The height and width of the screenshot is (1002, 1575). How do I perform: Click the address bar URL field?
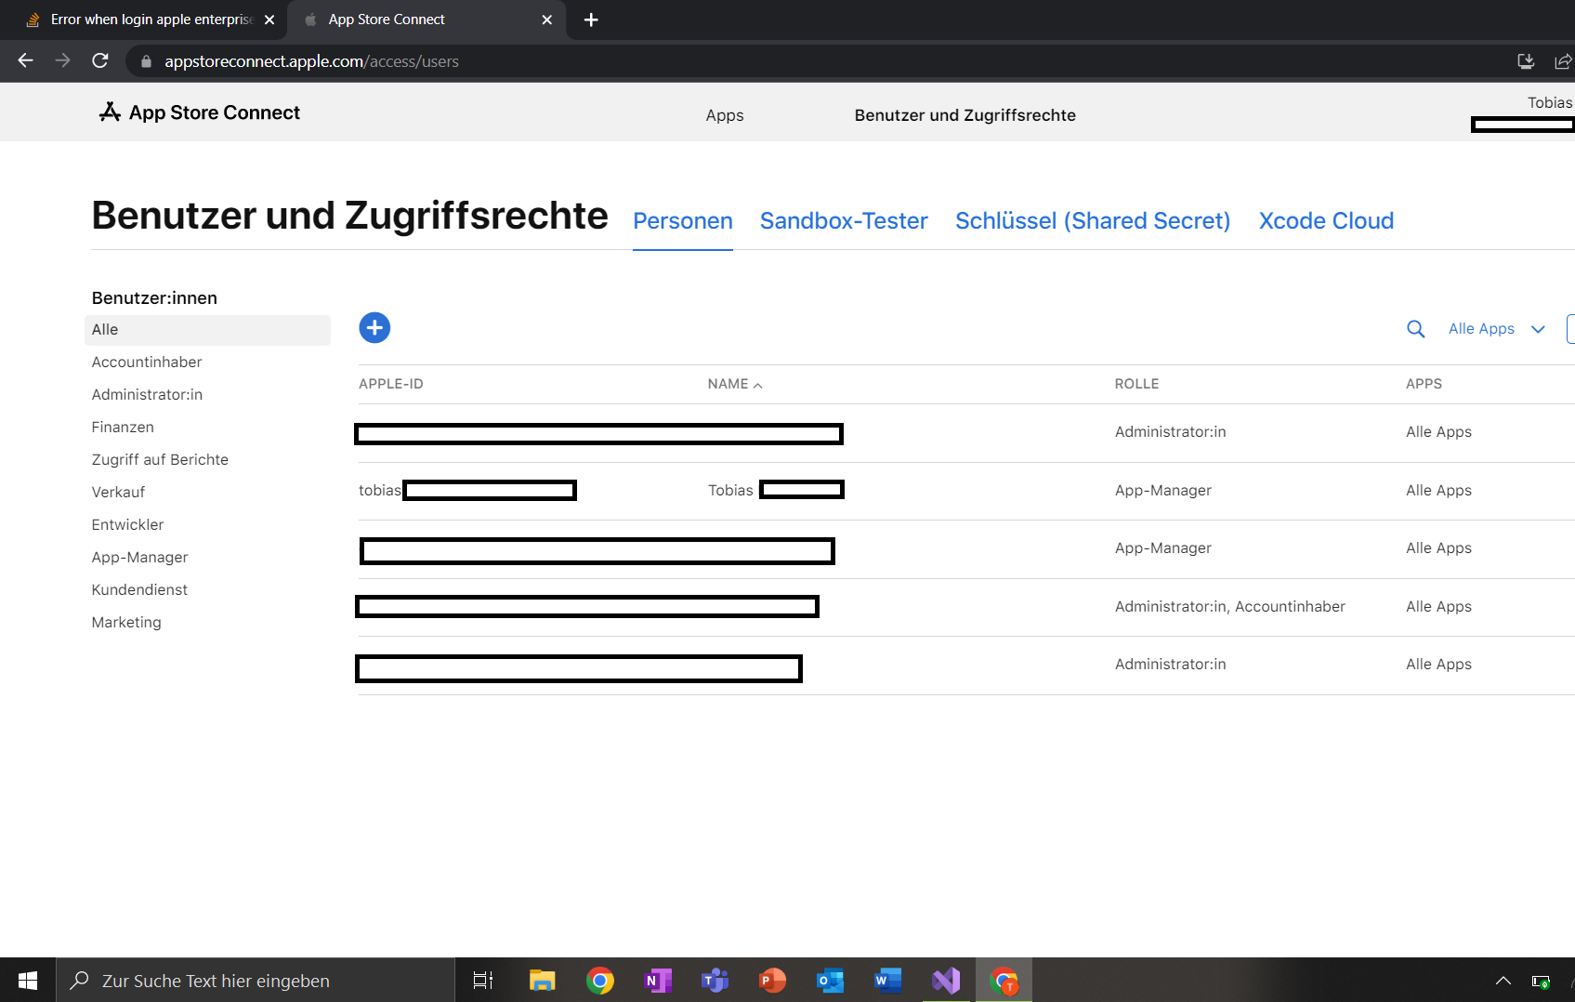point(818,61)
